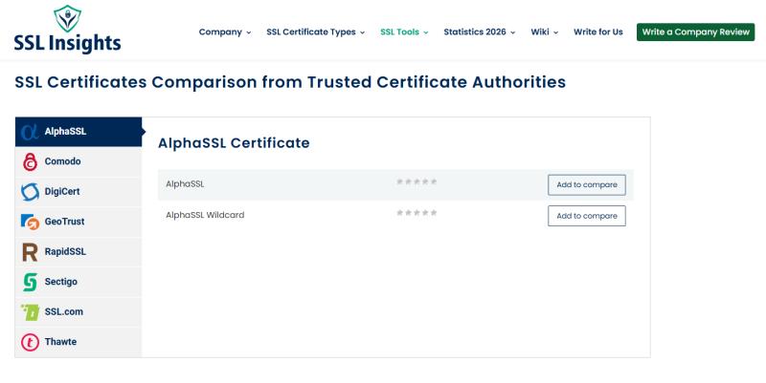
Task: Click the SSL.com green icon
Action: coord(30,312)
